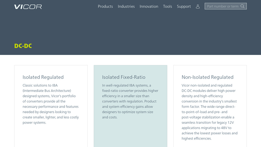Click the search magnifier icon
Screen dimensions: 261x147
pyautogui.click(x=242, y=6)
